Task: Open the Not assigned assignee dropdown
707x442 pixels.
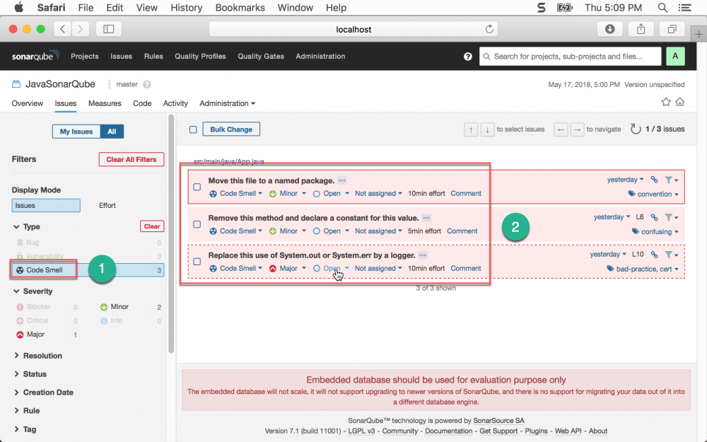Action: pyautogui.click(x=378, y=193)
